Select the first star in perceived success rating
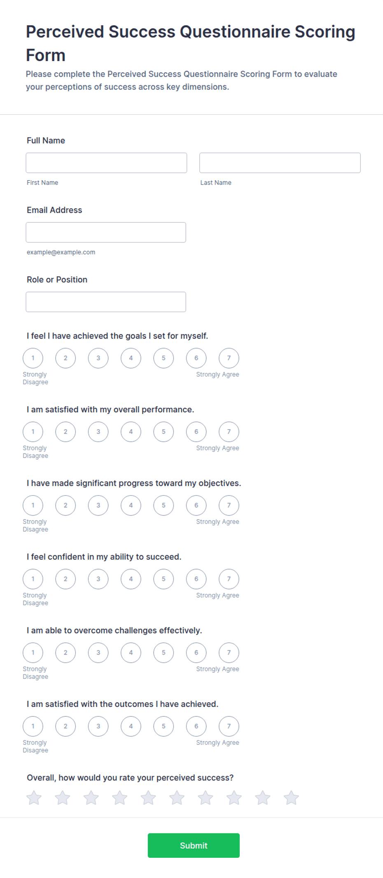Image resolution: width=383 pixels, height=878 pixels. (x=34, y=798)
